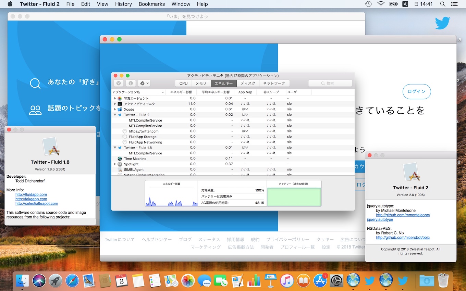This screenshot has width=466, height=291.
Task: Click the Twitter bird logo in the Fluid window
Action: (x=443, y=23)
